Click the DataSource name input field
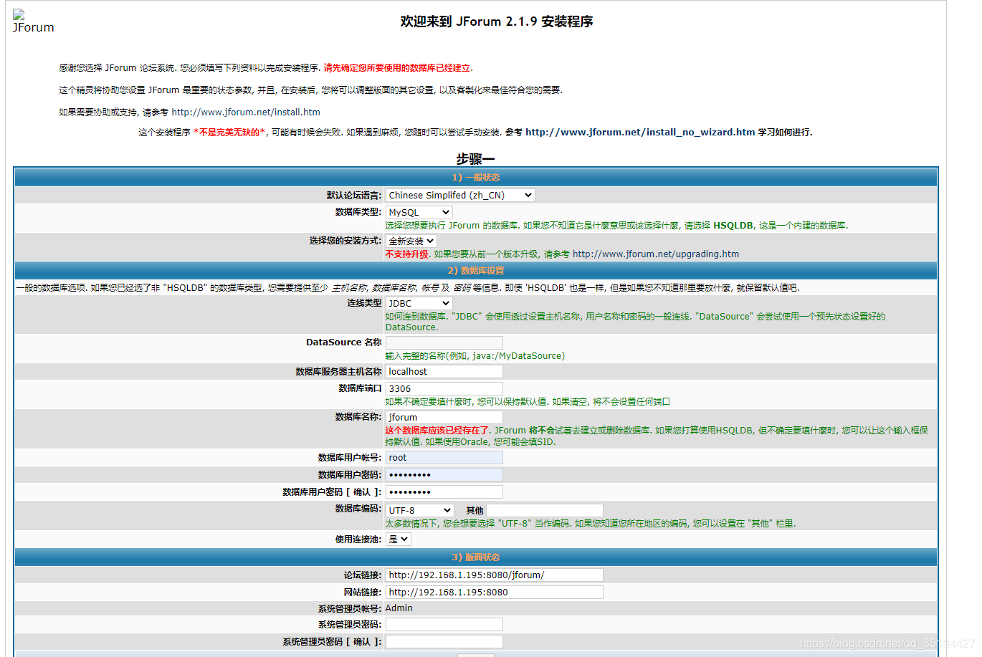Viewport: 982px width, 657px height. click(x=444, y=342)
